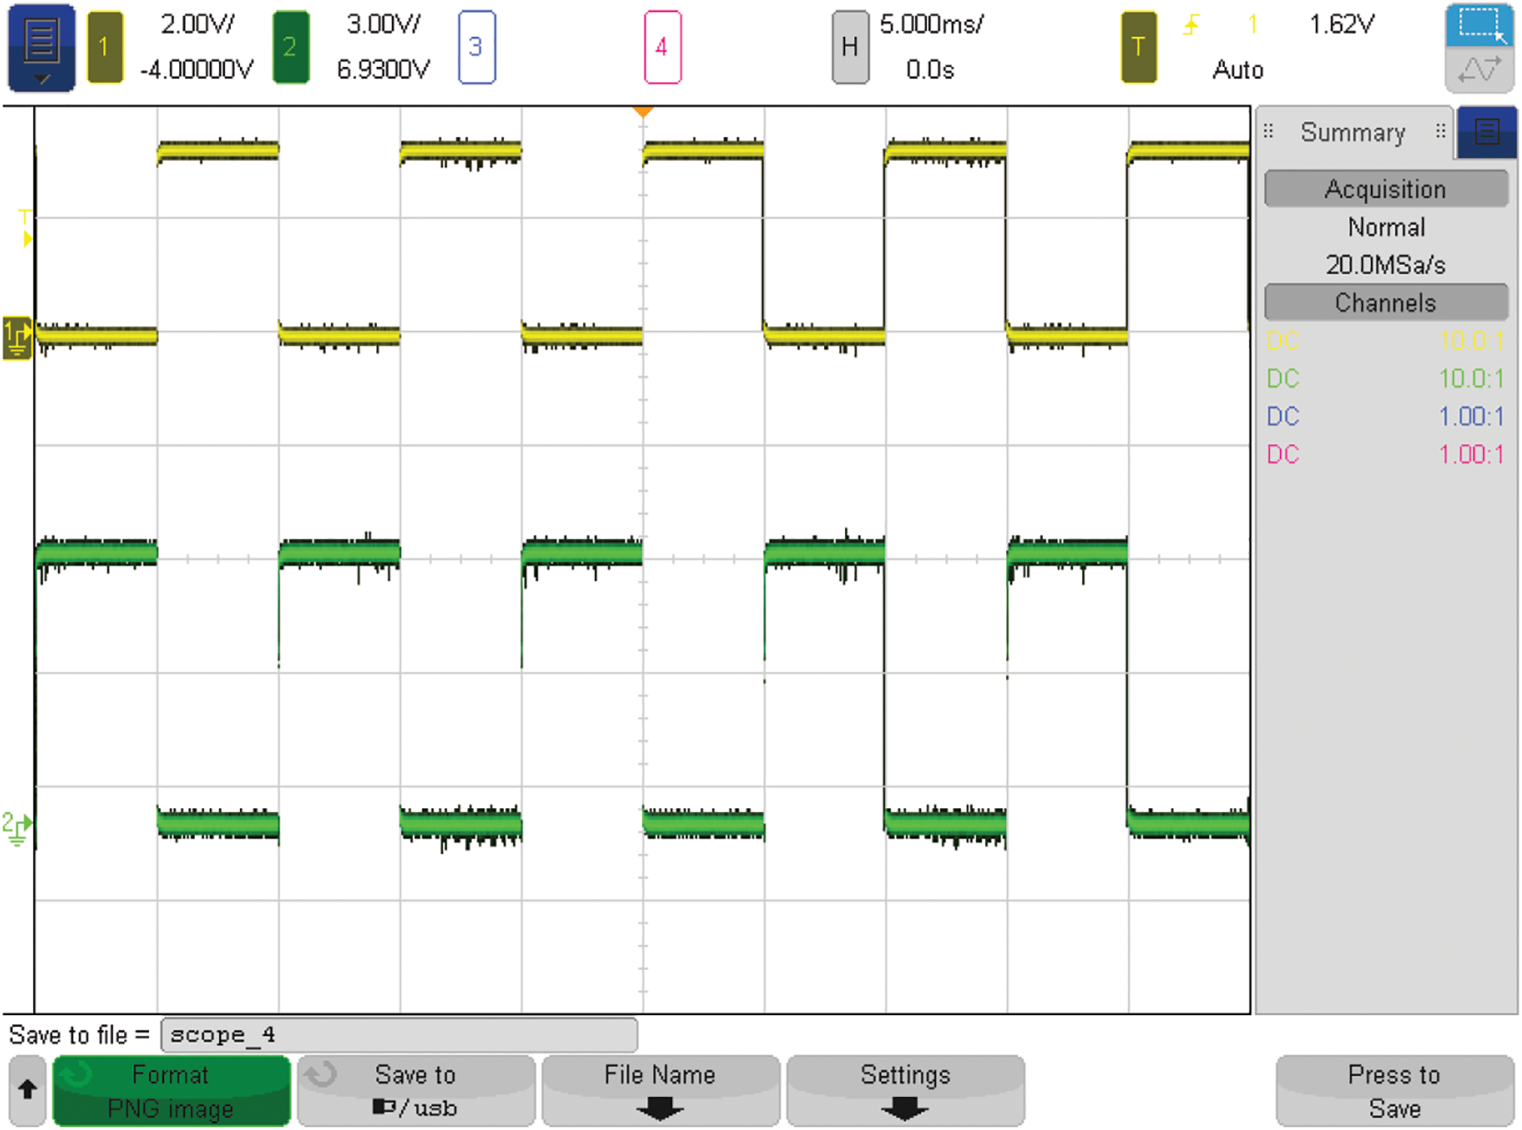Open the horizontal H timebase settings
The height and width of the screenshot is (1130, 1522).
coord(850,48)
